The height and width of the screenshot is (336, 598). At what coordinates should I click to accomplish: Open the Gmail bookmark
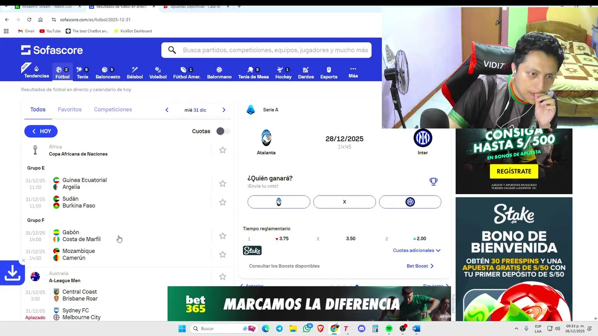coord(26,31)
